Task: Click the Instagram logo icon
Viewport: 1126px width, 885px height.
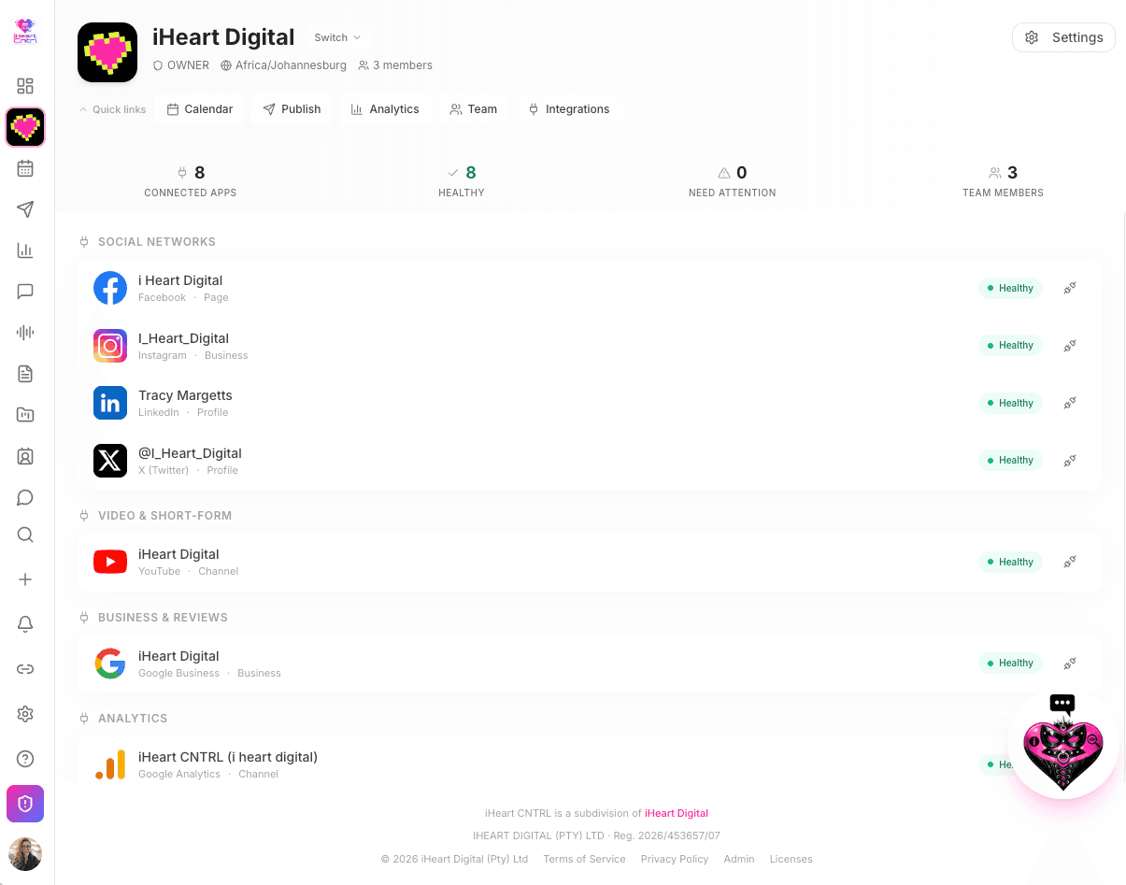Action: 110,346
